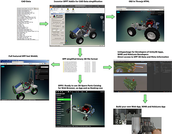Image resolution: width=172 pixels, height=134 pixels.
Task: Click the explosion slider in WebGL controls panel
Action: pos(44,71)
